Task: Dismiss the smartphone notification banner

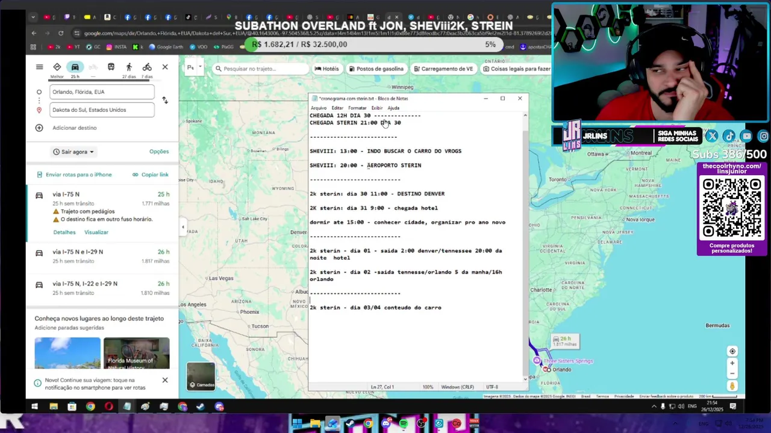Action: 165,380
